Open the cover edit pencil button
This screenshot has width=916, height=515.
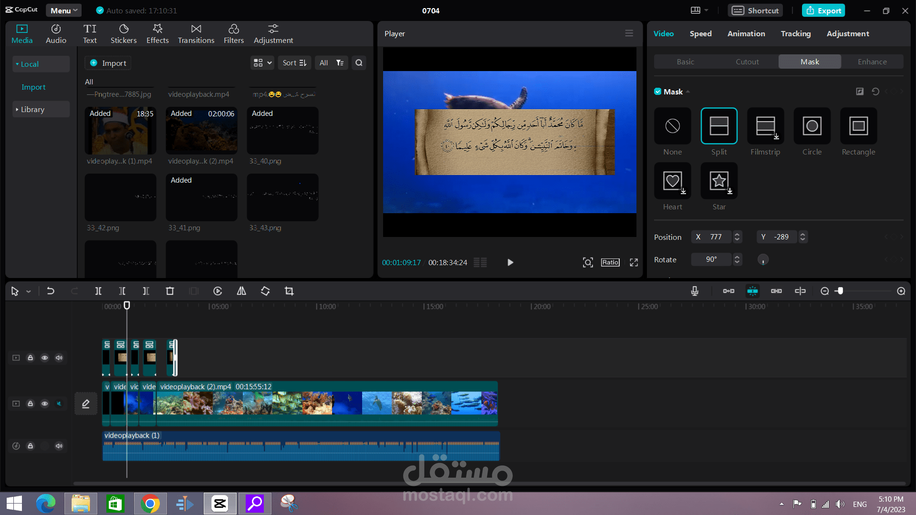pos(86,403)
